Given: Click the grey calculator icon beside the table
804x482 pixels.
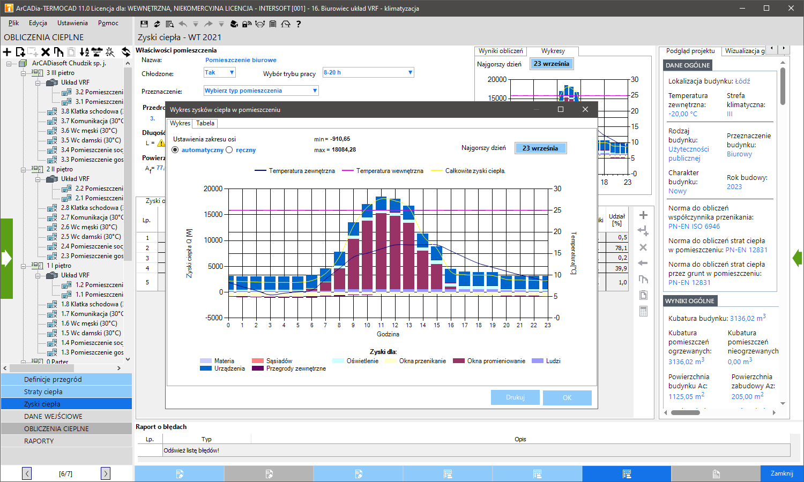Looking at the screenshot, I should point(643,311).
